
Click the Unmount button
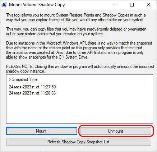coord(116,131)
